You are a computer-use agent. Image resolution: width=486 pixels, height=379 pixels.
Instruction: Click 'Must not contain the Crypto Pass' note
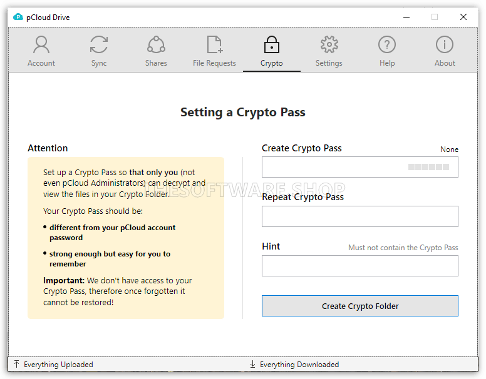click(403, 248)
